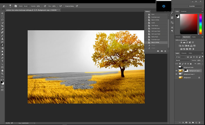Select the Spot Healing Brush tool

click(x=2, y=32)
